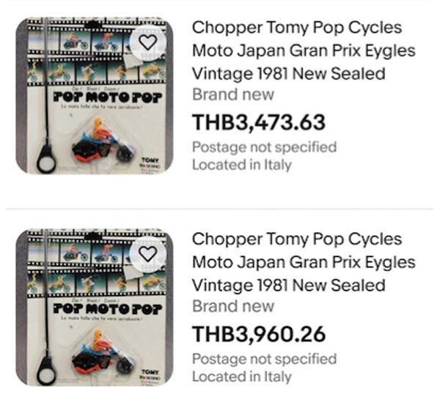The width and height of the screenshot is (440, 413).
Task: Click the toy motorcycle in the first photo
Action: point(103,142)
